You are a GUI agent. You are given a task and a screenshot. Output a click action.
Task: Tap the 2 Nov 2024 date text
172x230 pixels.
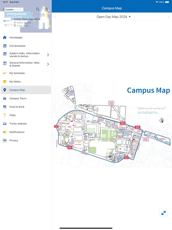22,26
